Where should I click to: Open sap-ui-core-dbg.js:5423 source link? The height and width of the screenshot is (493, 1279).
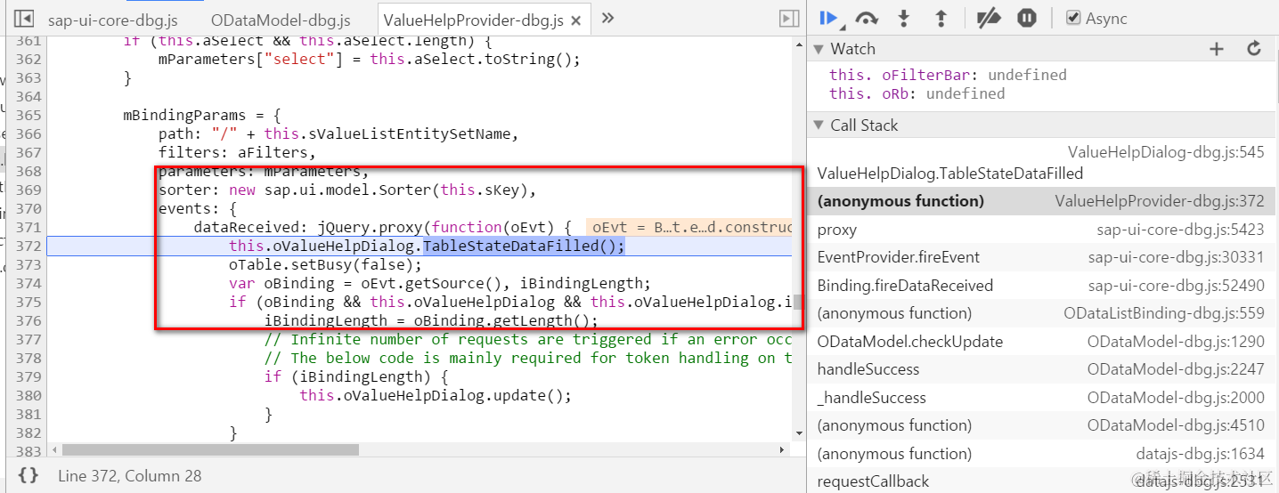(x=1180, y=230)
